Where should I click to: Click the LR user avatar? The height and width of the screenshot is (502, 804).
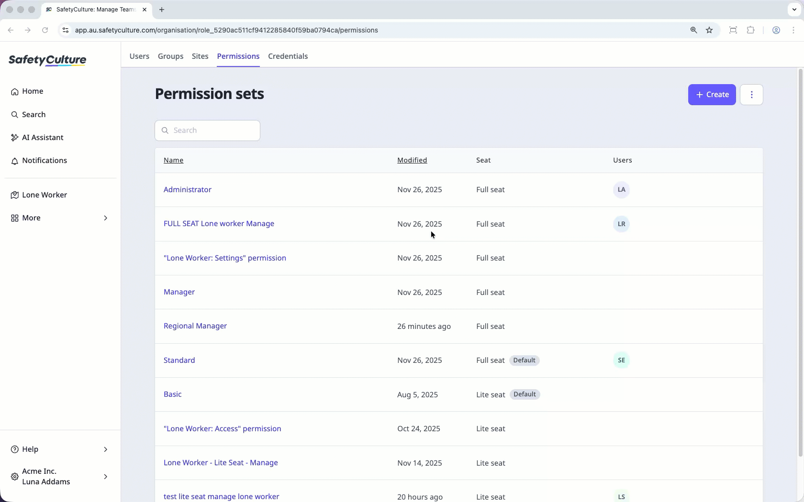[621, 224]
